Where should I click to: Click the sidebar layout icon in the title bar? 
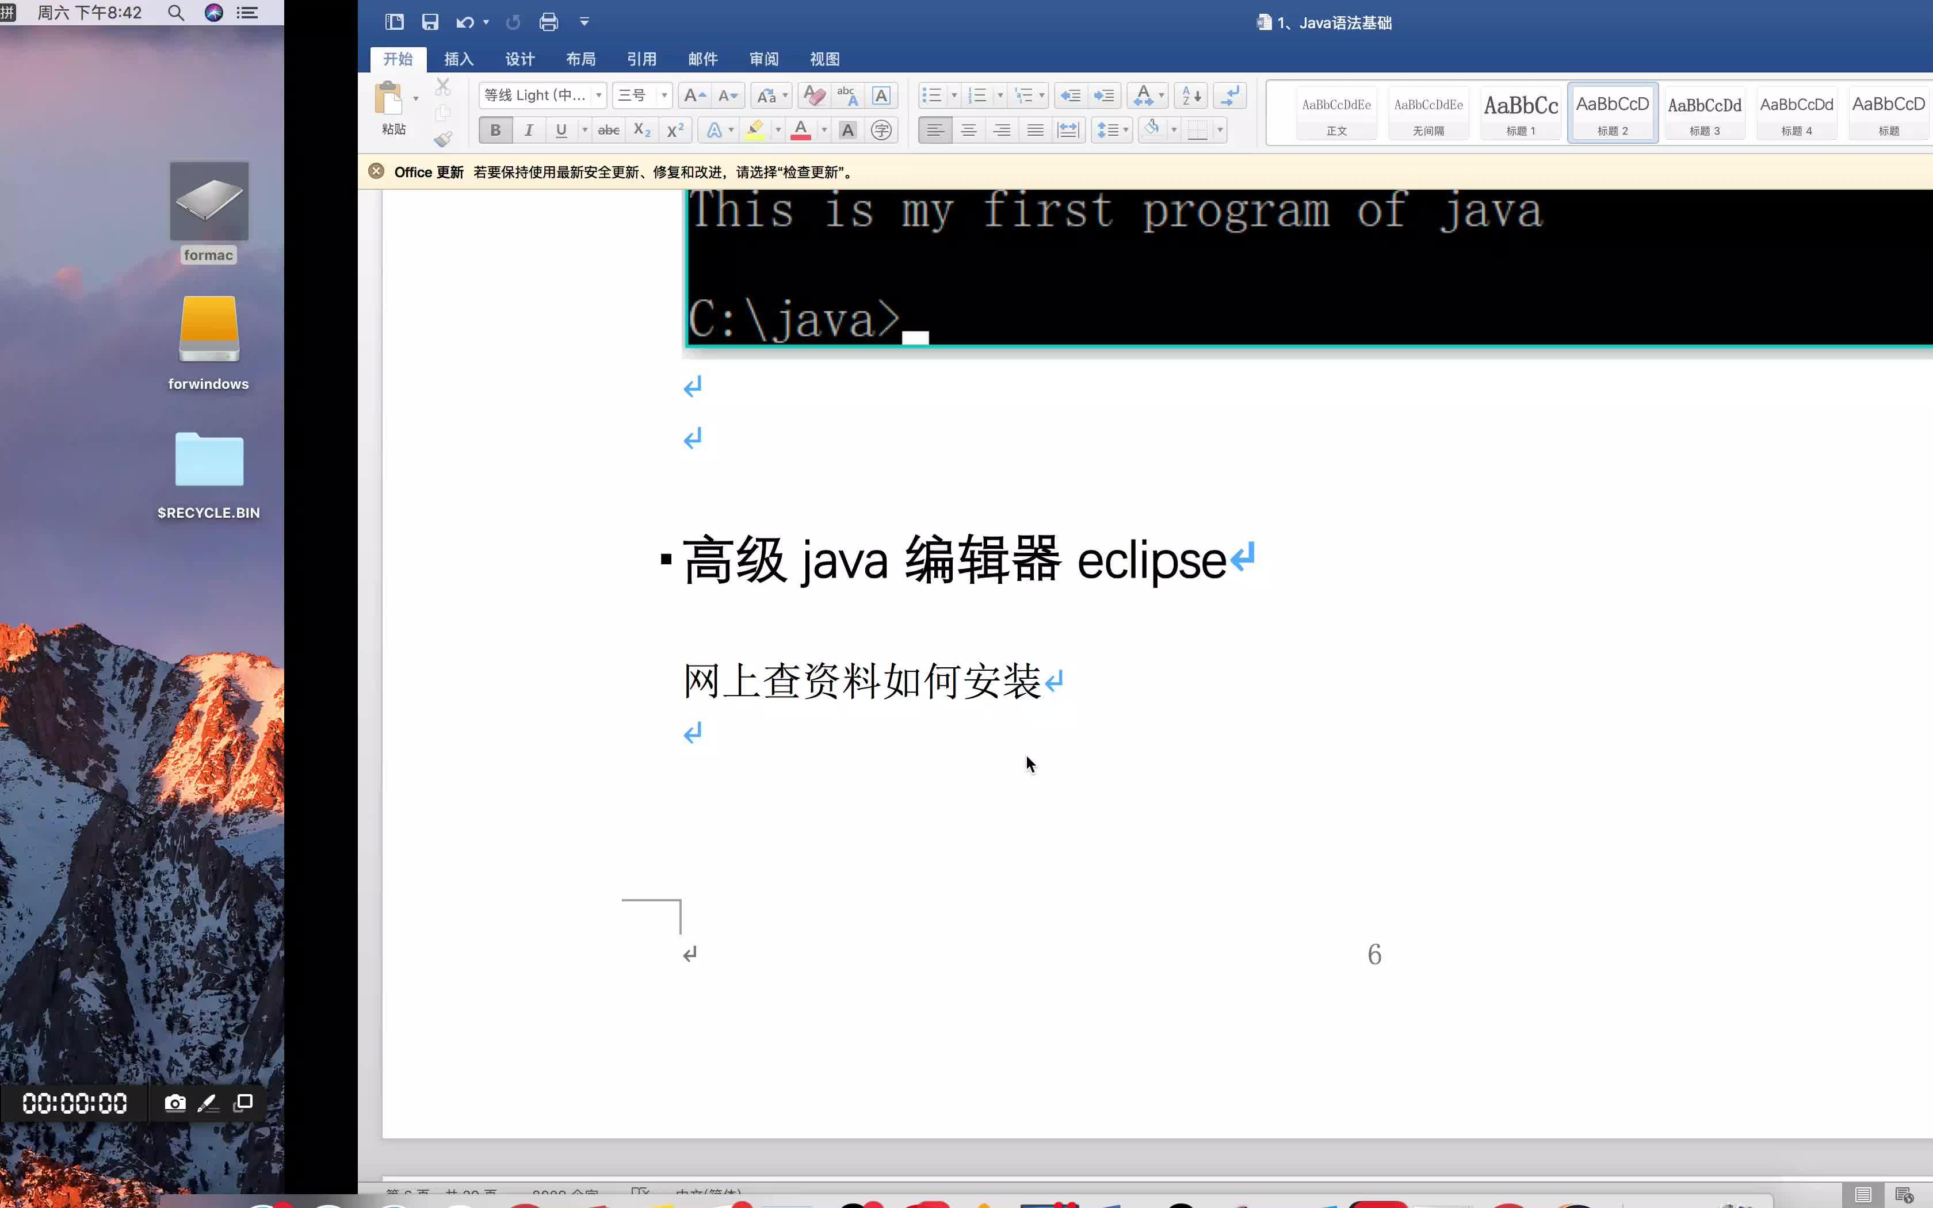[x=395, y=22]
